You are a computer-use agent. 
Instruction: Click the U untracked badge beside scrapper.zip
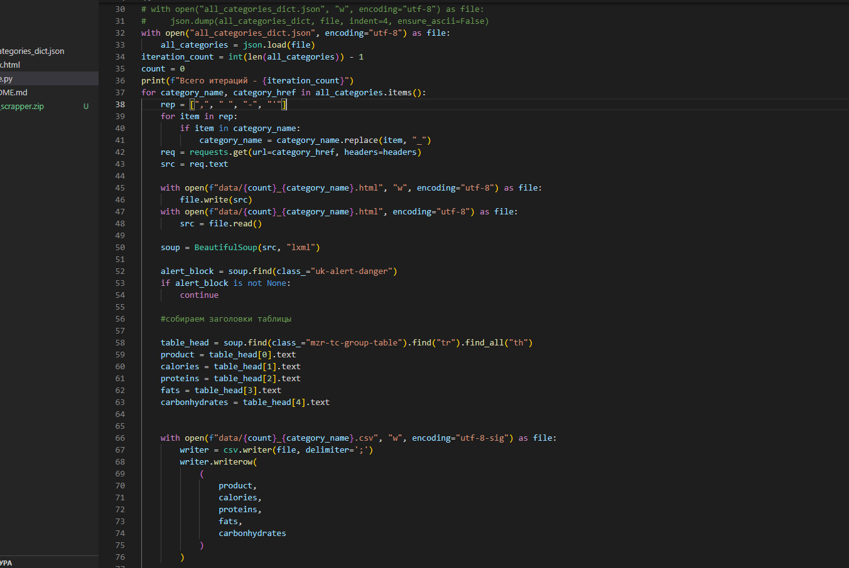86,106
